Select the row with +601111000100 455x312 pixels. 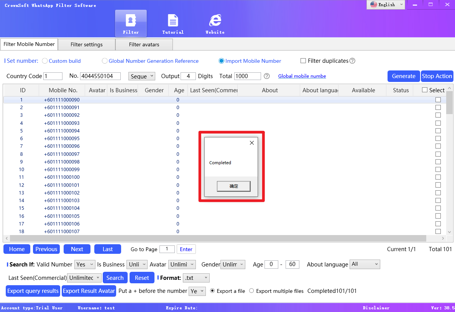point(225,177)
